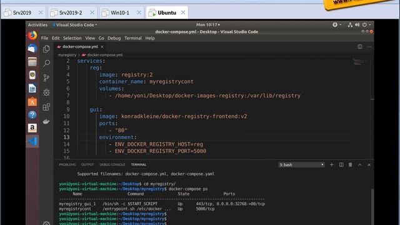Open the volume icon in top bar
The image size is (400, 225).
357,25
